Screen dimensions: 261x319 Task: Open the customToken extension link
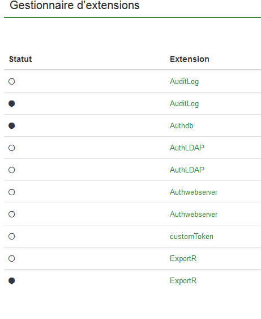[191, 236]
